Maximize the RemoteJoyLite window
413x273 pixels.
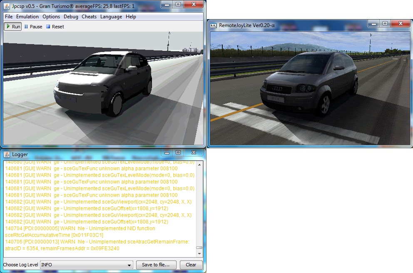386,24
